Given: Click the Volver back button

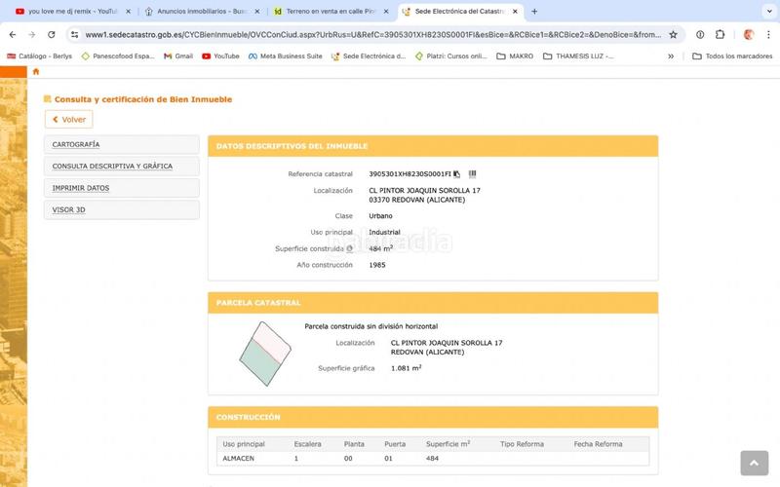Looking at the screenshot, I should click(68, 120).
